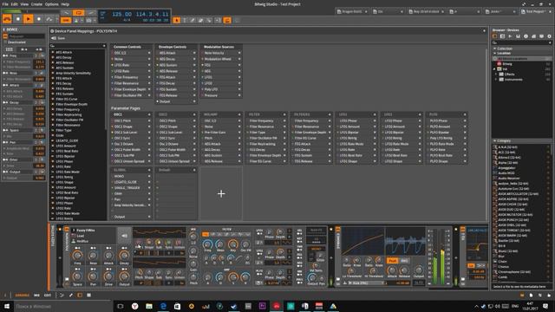Viewport: 555px width, 312px height.
Task: Open the Create menu
Action: (36, 4)
